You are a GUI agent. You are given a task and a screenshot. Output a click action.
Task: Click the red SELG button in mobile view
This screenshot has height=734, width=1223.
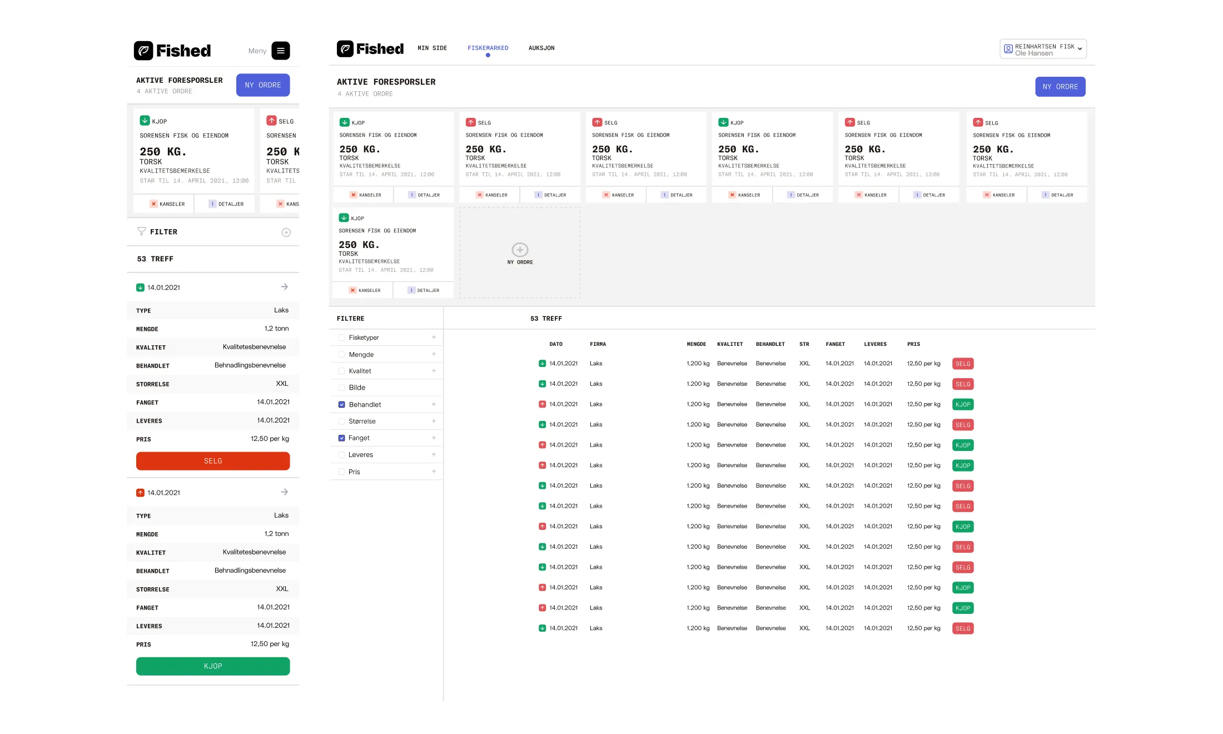(x=213, y=461)
